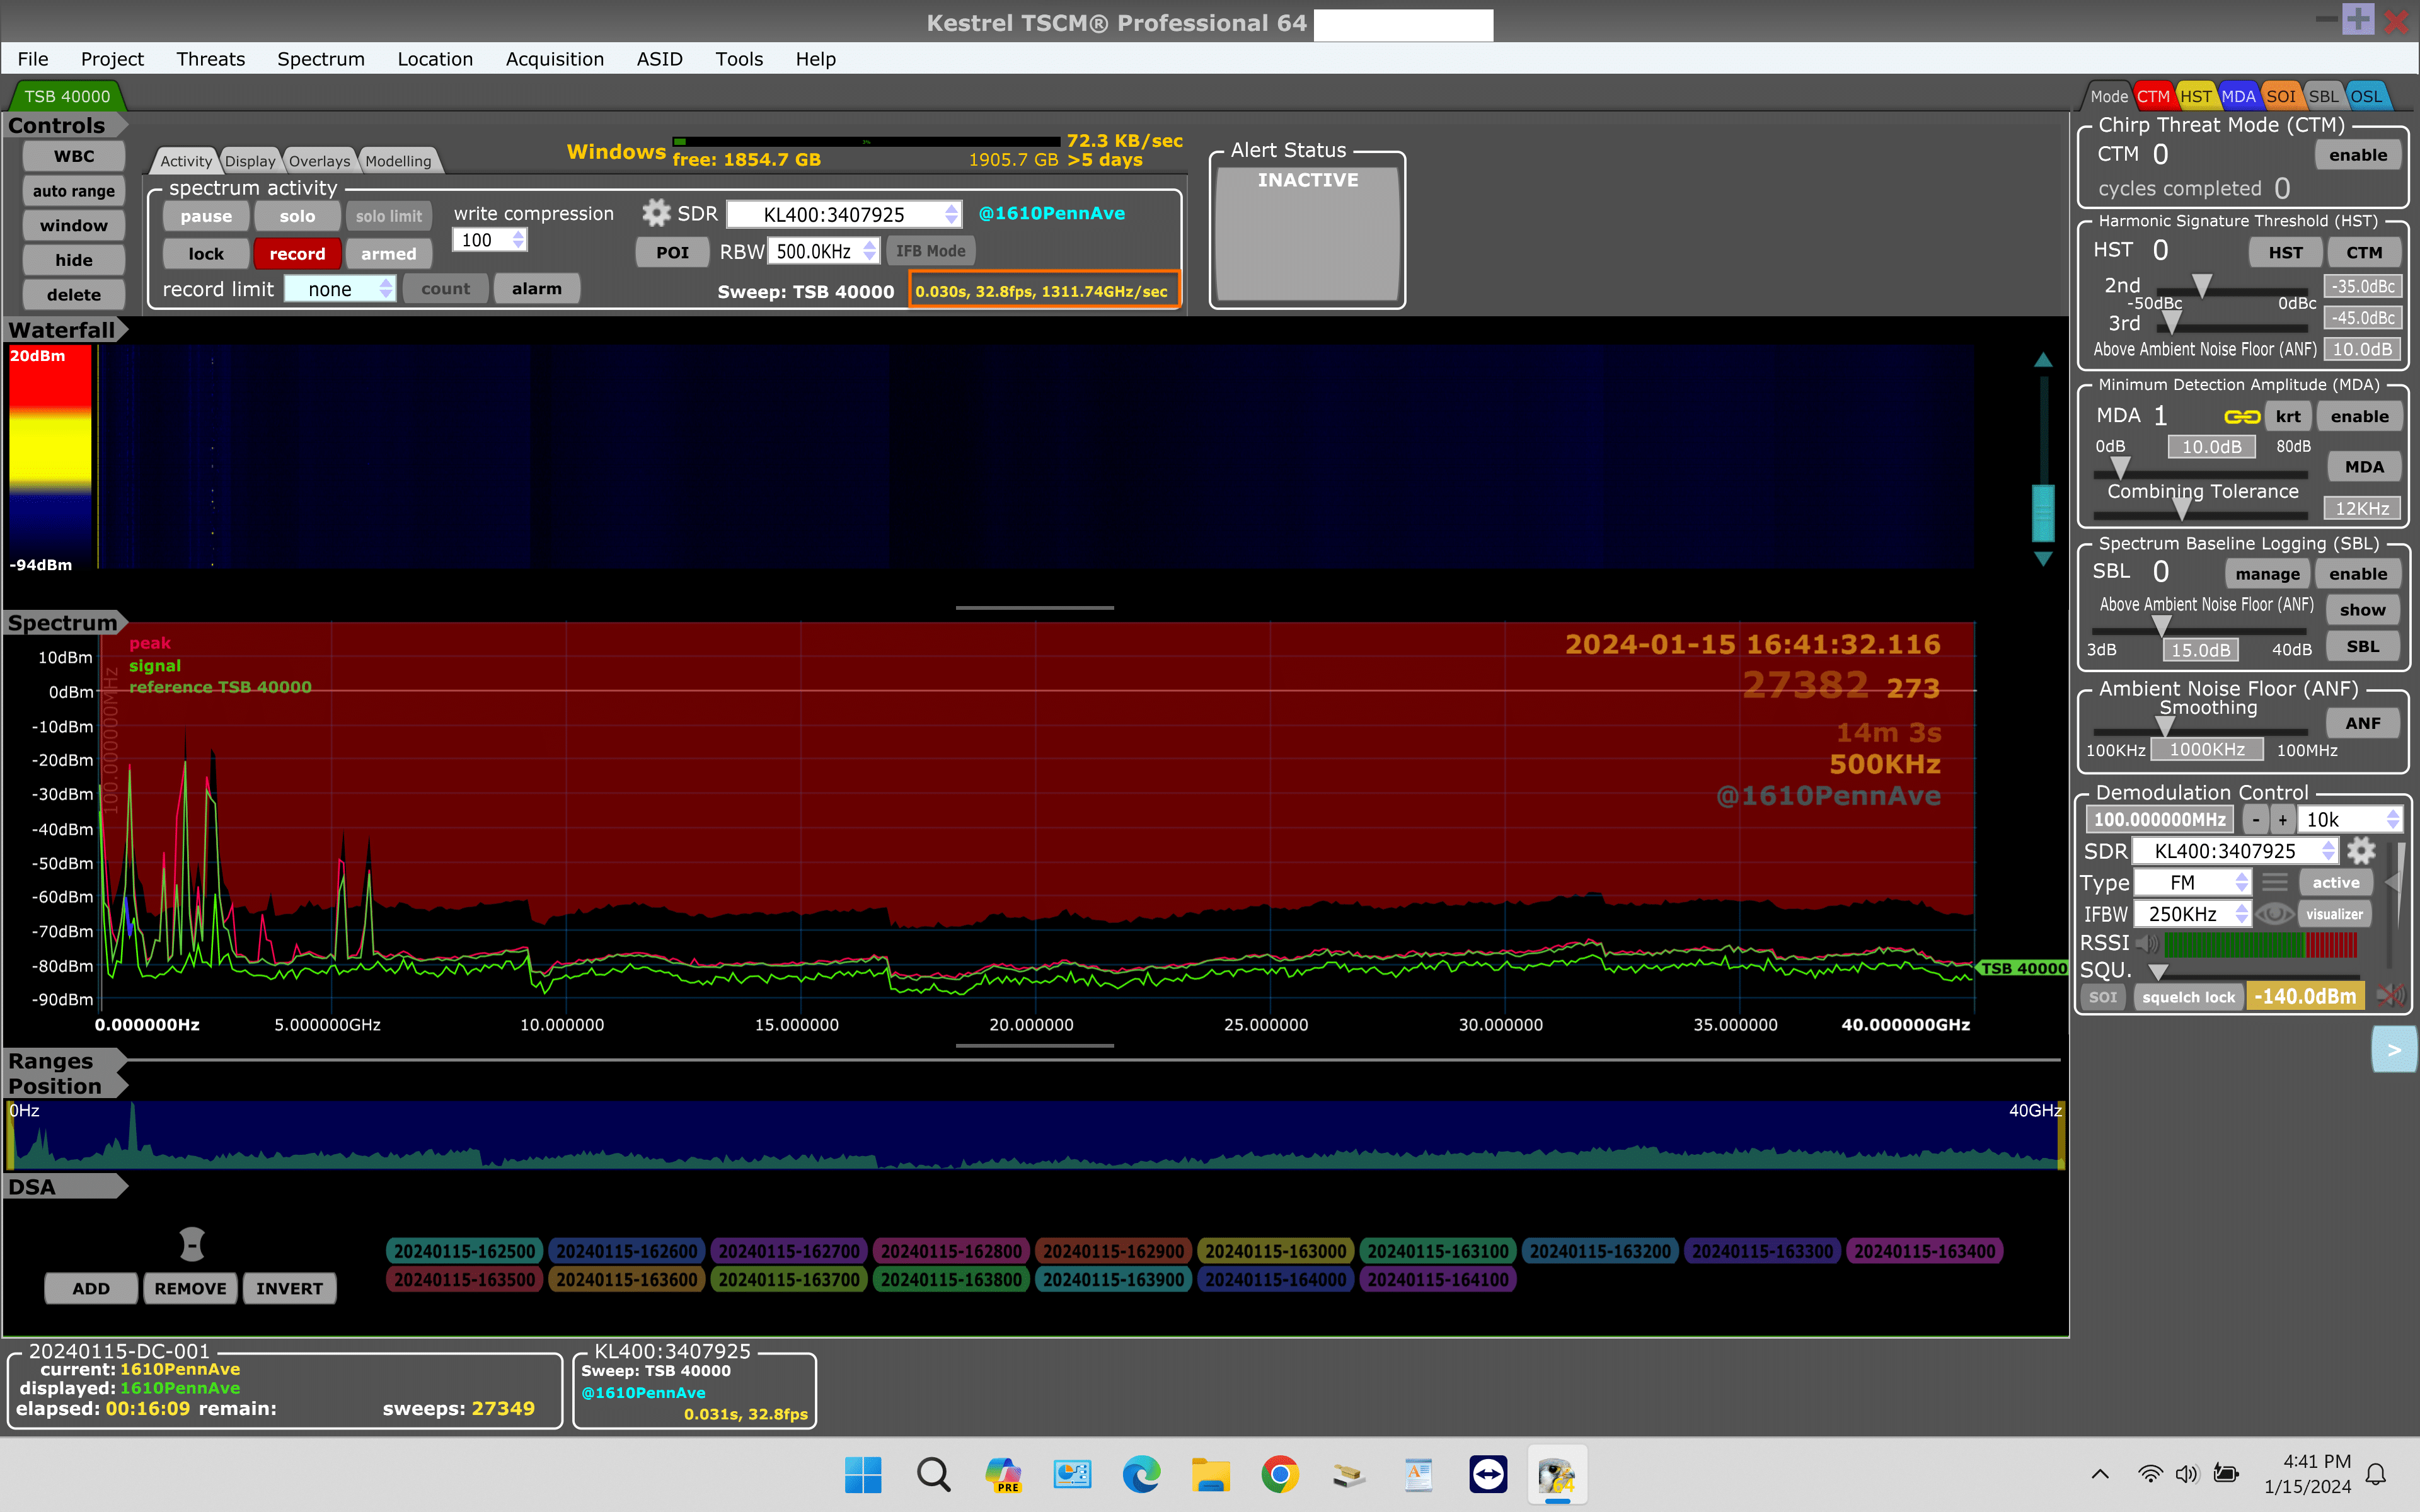
Task: Open Wi-Fi network tray icon
Action: point(2149,1473)
